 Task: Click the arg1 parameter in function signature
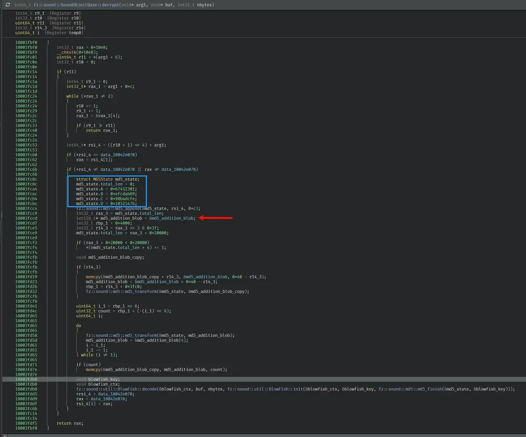pyautogui.click(x=141, y=5)
